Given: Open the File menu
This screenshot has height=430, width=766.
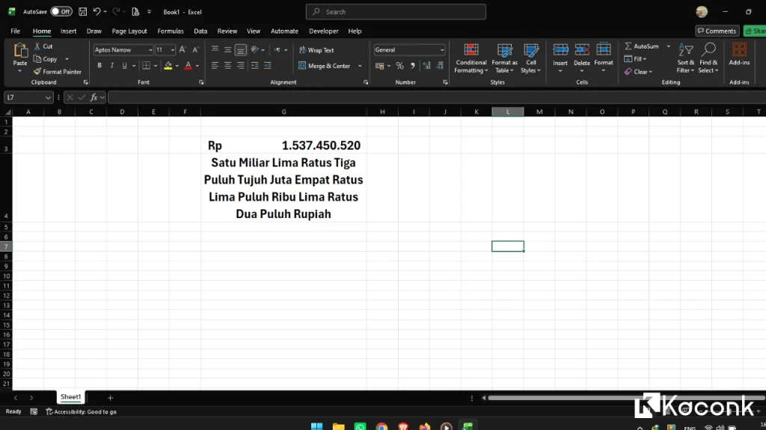Looking at the screenshot, I should (15, 31).
